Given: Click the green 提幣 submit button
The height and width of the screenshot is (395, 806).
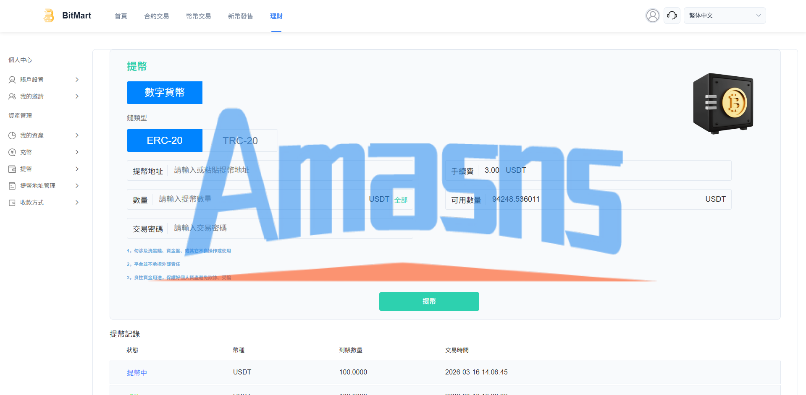Looking at the screenshot, I should 429,301.
